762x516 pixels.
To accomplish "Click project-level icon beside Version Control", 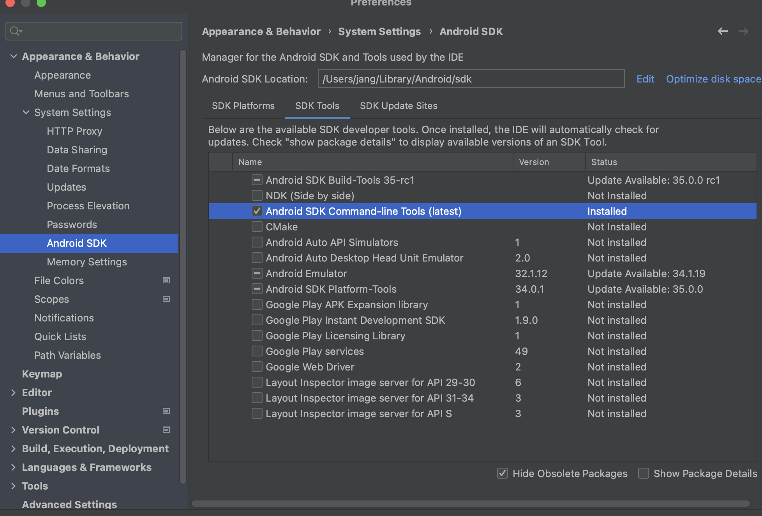I will tap(166, 430).
